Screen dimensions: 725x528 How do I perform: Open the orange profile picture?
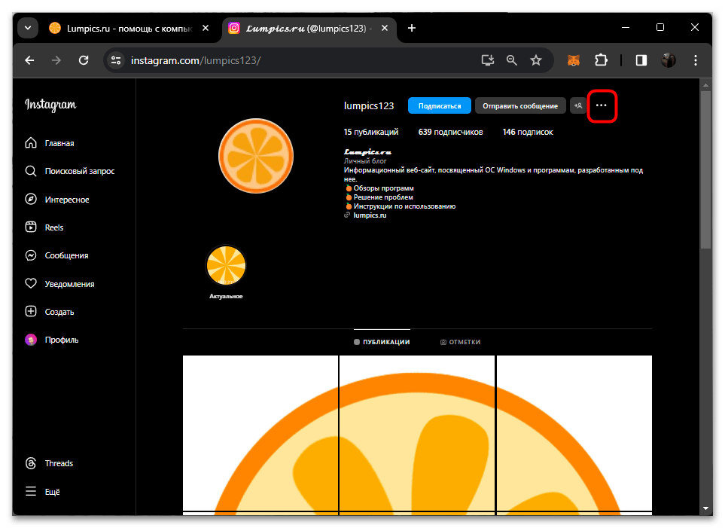256,156
